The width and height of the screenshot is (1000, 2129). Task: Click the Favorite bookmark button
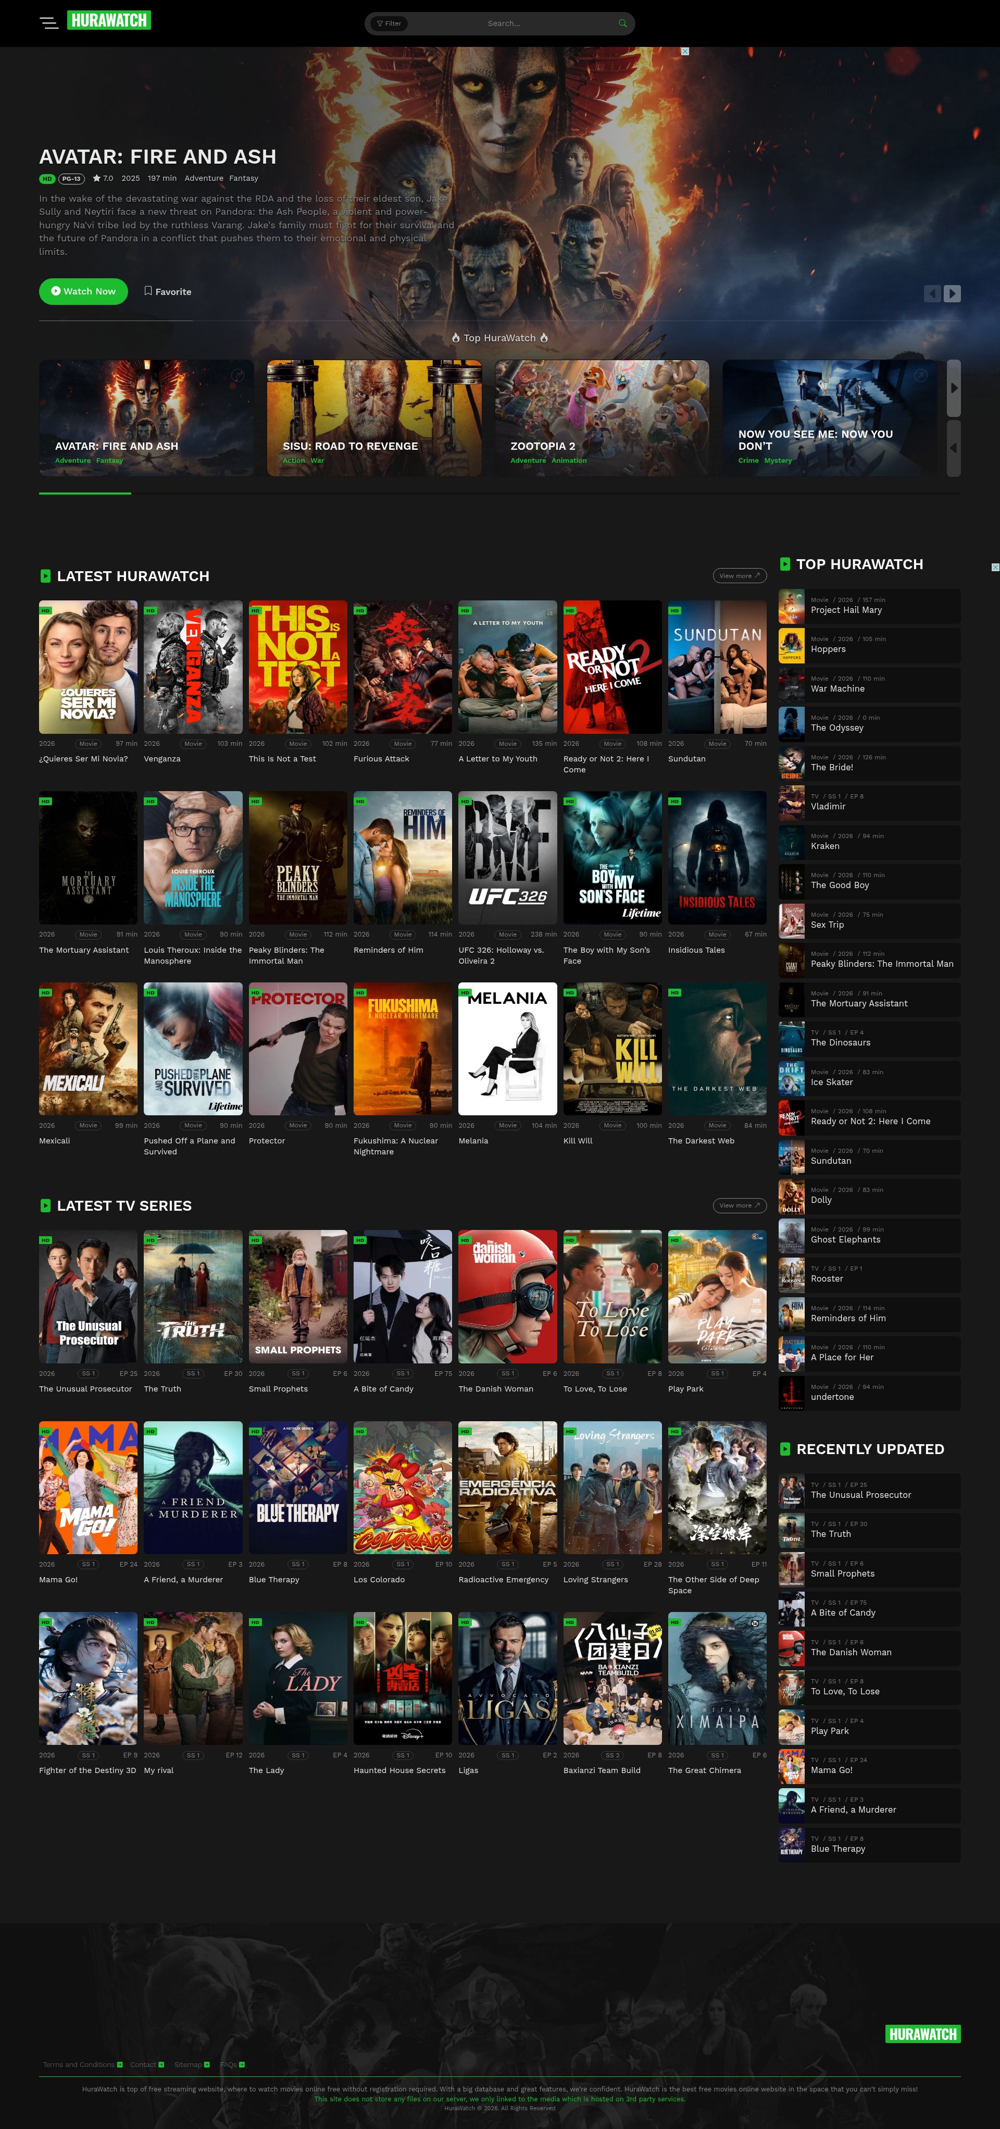point(168,291)
